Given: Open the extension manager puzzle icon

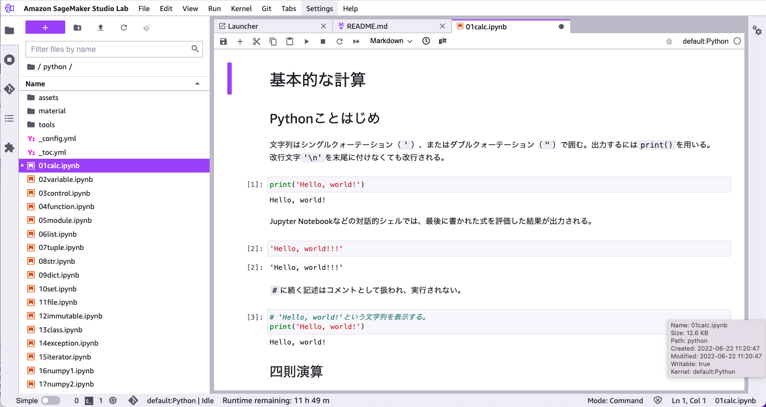Looking at the screenshot, I should [9, 148].
